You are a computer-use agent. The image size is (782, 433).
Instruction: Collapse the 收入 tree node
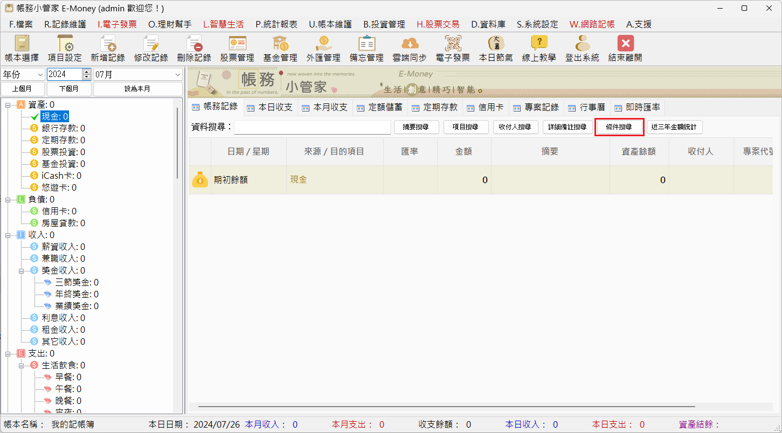tap(8, 235)
